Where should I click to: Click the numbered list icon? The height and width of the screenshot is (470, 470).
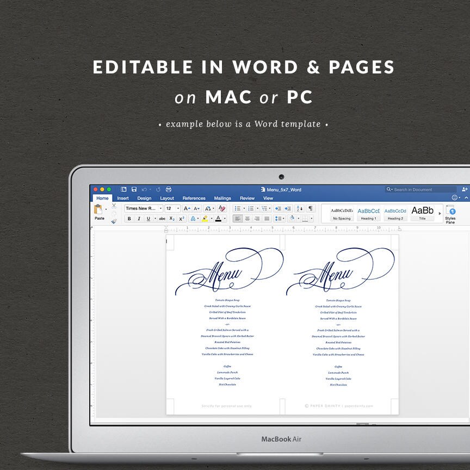pos(251,208)
